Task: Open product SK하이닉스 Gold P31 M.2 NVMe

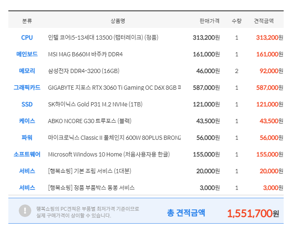Action: coord(95,104)
